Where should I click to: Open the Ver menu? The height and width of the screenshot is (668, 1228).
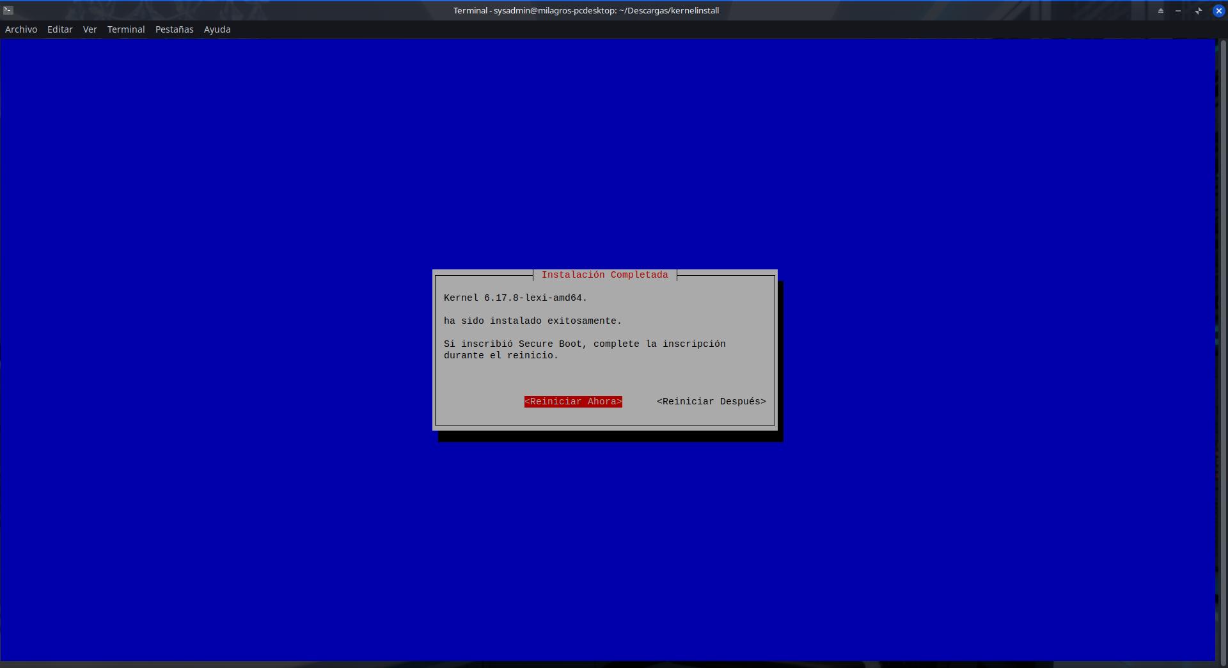[90, 29]
